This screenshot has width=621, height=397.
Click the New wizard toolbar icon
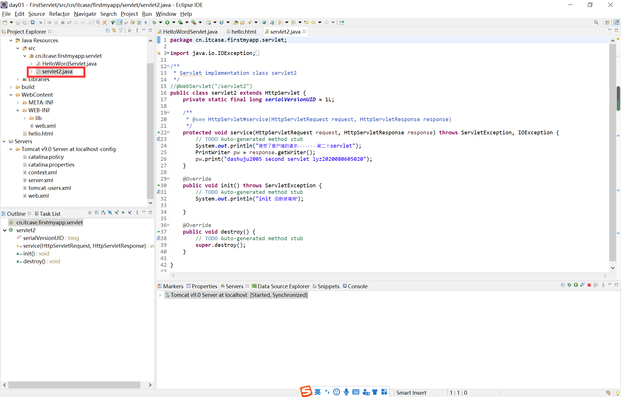point(5,22)
